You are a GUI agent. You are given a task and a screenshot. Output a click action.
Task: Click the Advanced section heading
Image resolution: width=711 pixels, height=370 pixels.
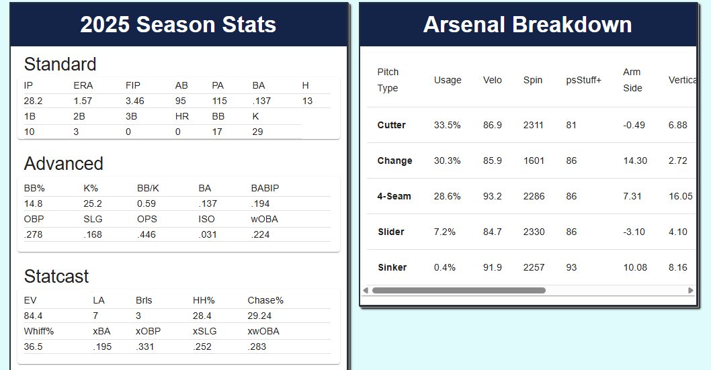[64, 163]
